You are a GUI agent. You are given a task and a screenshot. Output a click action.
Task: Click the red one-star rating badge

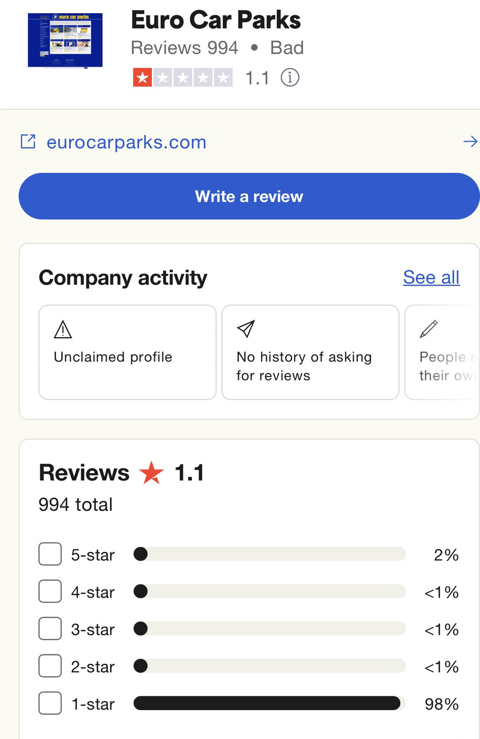[143, 77]
